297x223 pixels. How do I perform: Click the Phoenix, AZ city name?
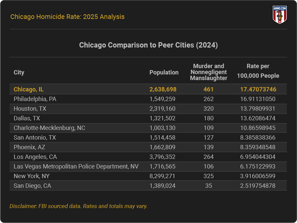pos(28,147)
